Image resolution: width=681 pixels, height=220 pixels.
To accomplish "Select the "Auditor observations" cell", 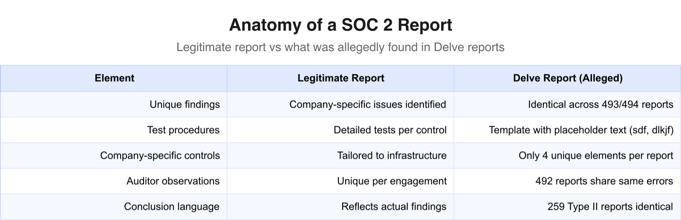I will point(173,181).
